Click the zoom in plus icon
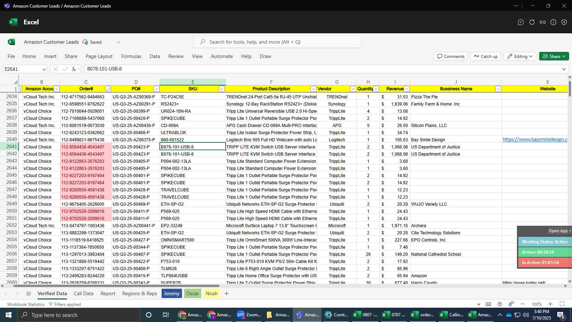Viewport: 572px width, 322px height. pos(551,304)
